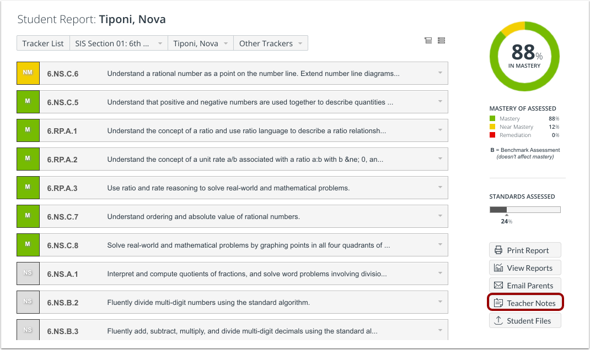Click the Standards Assessed progress bar
Screen dimensions: 590x350
(x=524, y=209)
